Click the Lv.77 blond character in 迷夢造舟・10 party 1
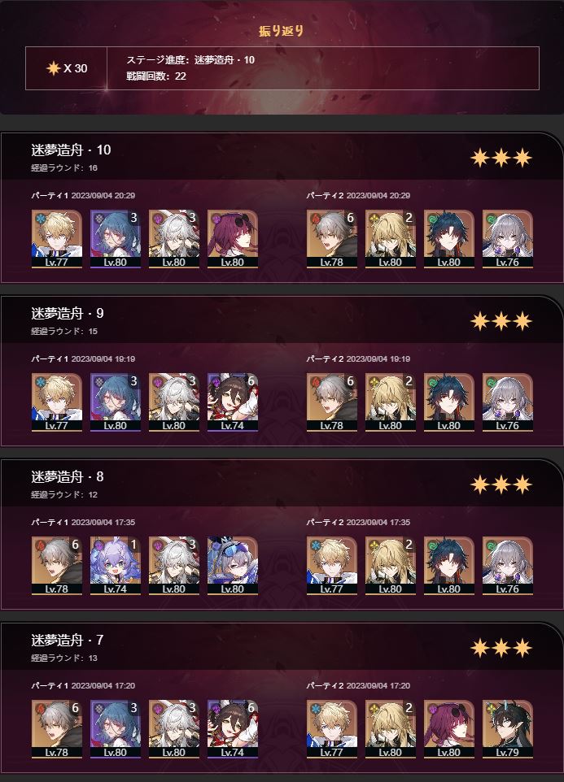Screen dimensions: 564x782 coord(57,239)
